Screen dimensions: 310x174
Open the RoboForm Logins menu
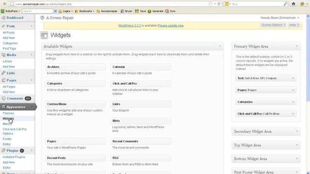point(66,11)
